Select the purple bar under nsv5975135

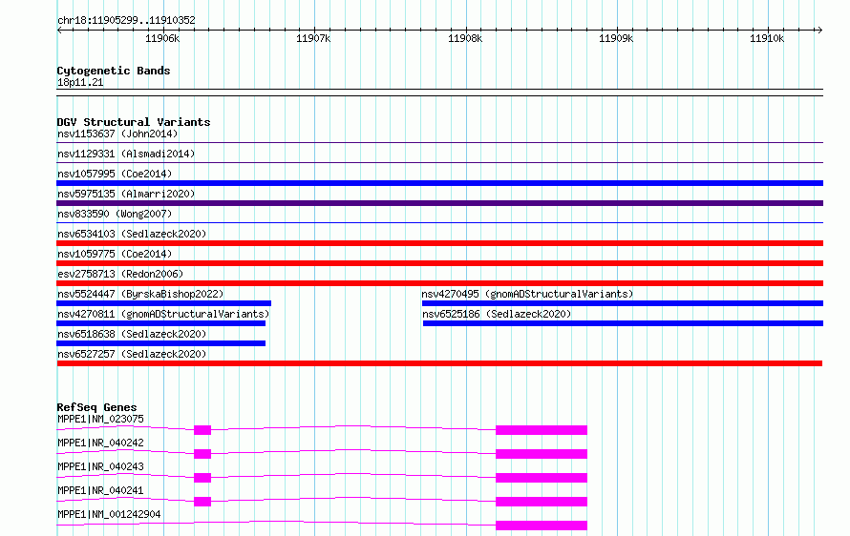click(439, 203)
